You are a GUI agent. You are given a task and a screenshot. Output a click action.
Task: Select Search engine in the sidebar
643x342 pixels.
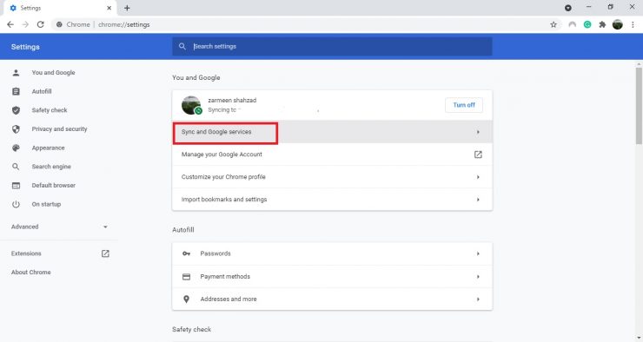tap(51, 167)
